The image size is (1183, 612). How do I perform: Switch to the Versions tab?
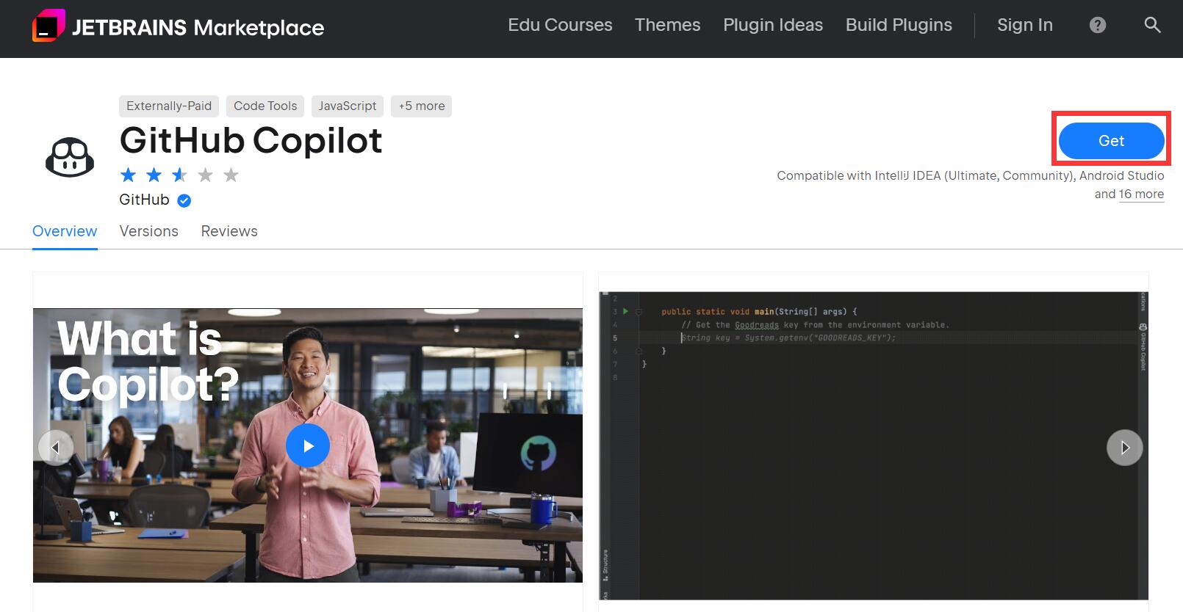point(149,231)
